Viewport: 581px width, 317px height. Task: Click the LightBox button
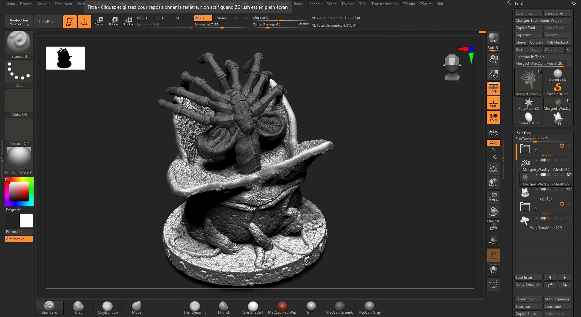[48, 22]
